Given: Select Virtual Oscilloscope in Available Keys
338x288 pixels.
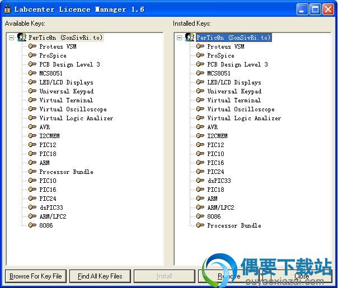Looking at the screenshot, I should click(x=73, y=109).
